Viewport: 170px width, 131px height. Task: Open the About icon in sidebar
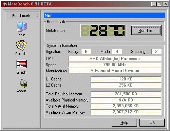[23, 83]
